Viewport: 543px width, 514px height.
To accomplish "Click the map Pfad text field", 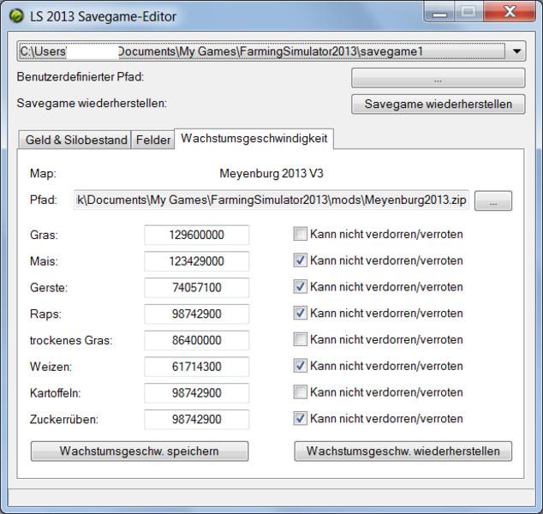I will click(x=271, y=200).
